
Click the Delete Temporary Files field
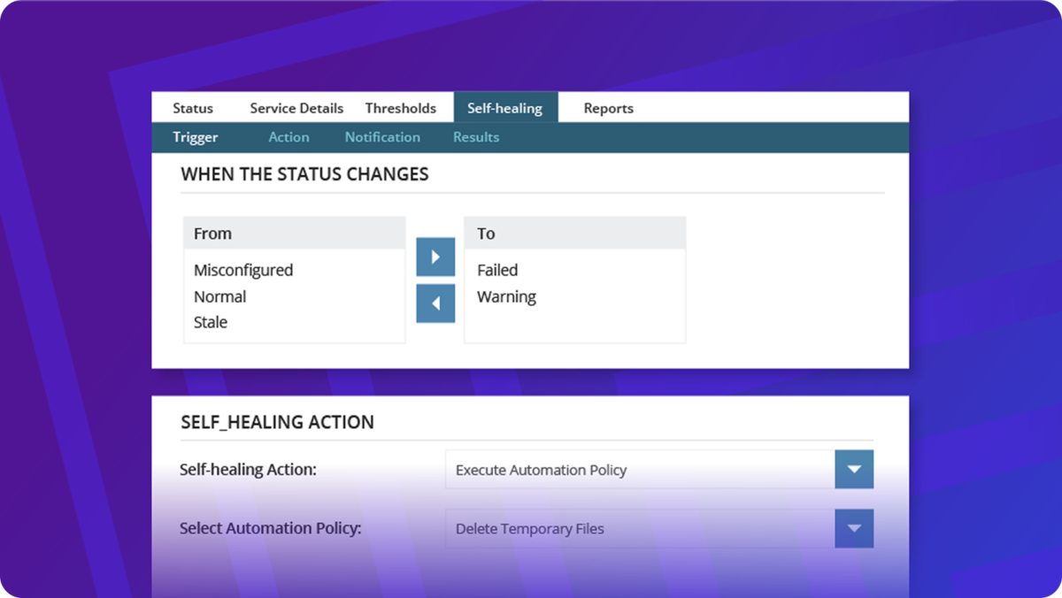[x=640, y=529]
